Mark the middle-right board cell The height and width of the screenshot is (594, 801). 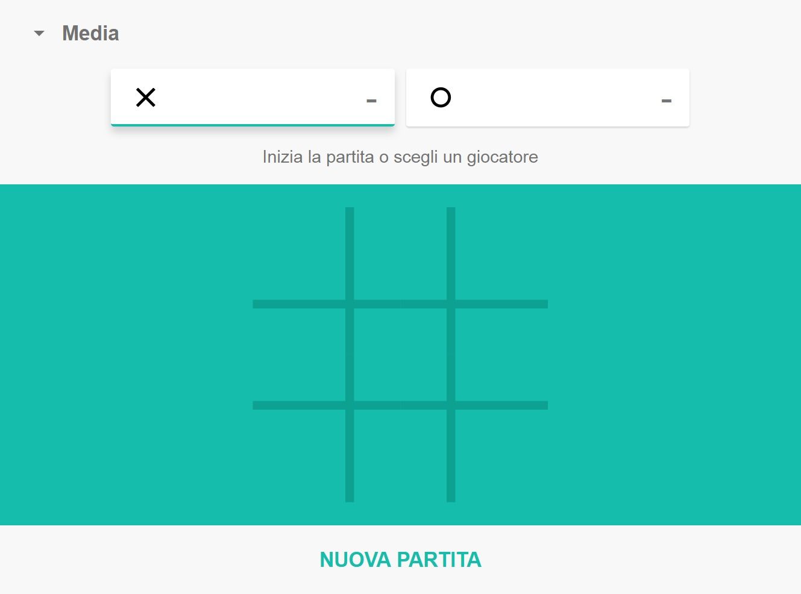coord(501,355)
